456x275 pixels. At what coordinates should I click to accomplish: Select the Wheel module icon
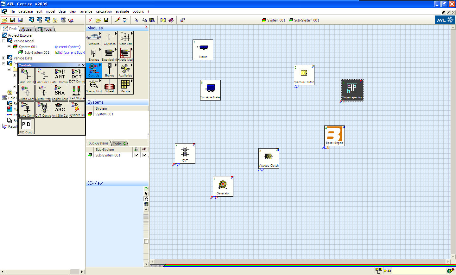pyautogui.click(x=110, y=86)
